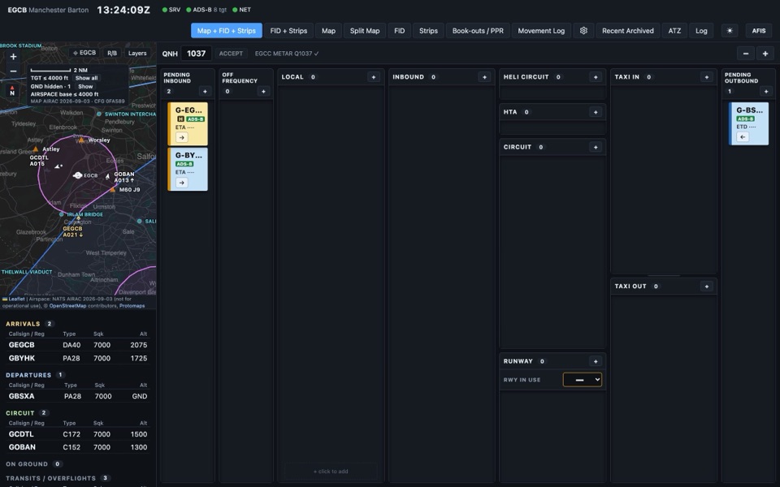
Task: Open the Split Map view
Action: (365, 31)
